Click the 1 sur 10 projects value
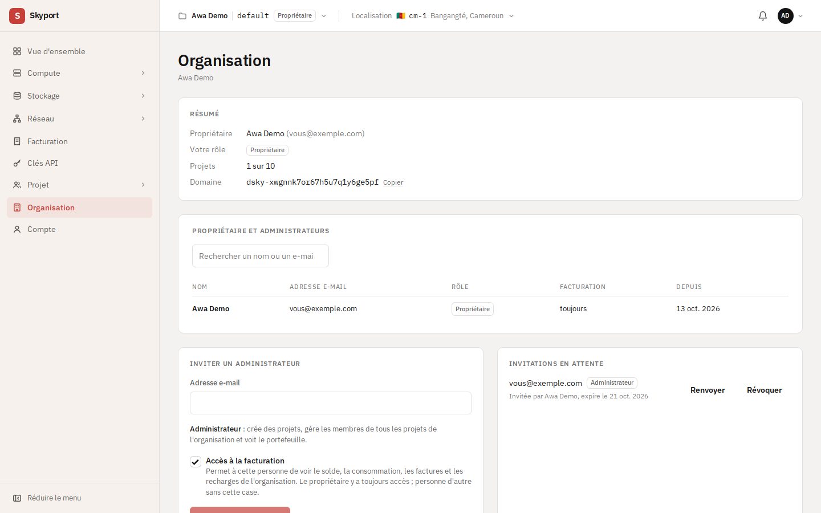 [261, 166]
